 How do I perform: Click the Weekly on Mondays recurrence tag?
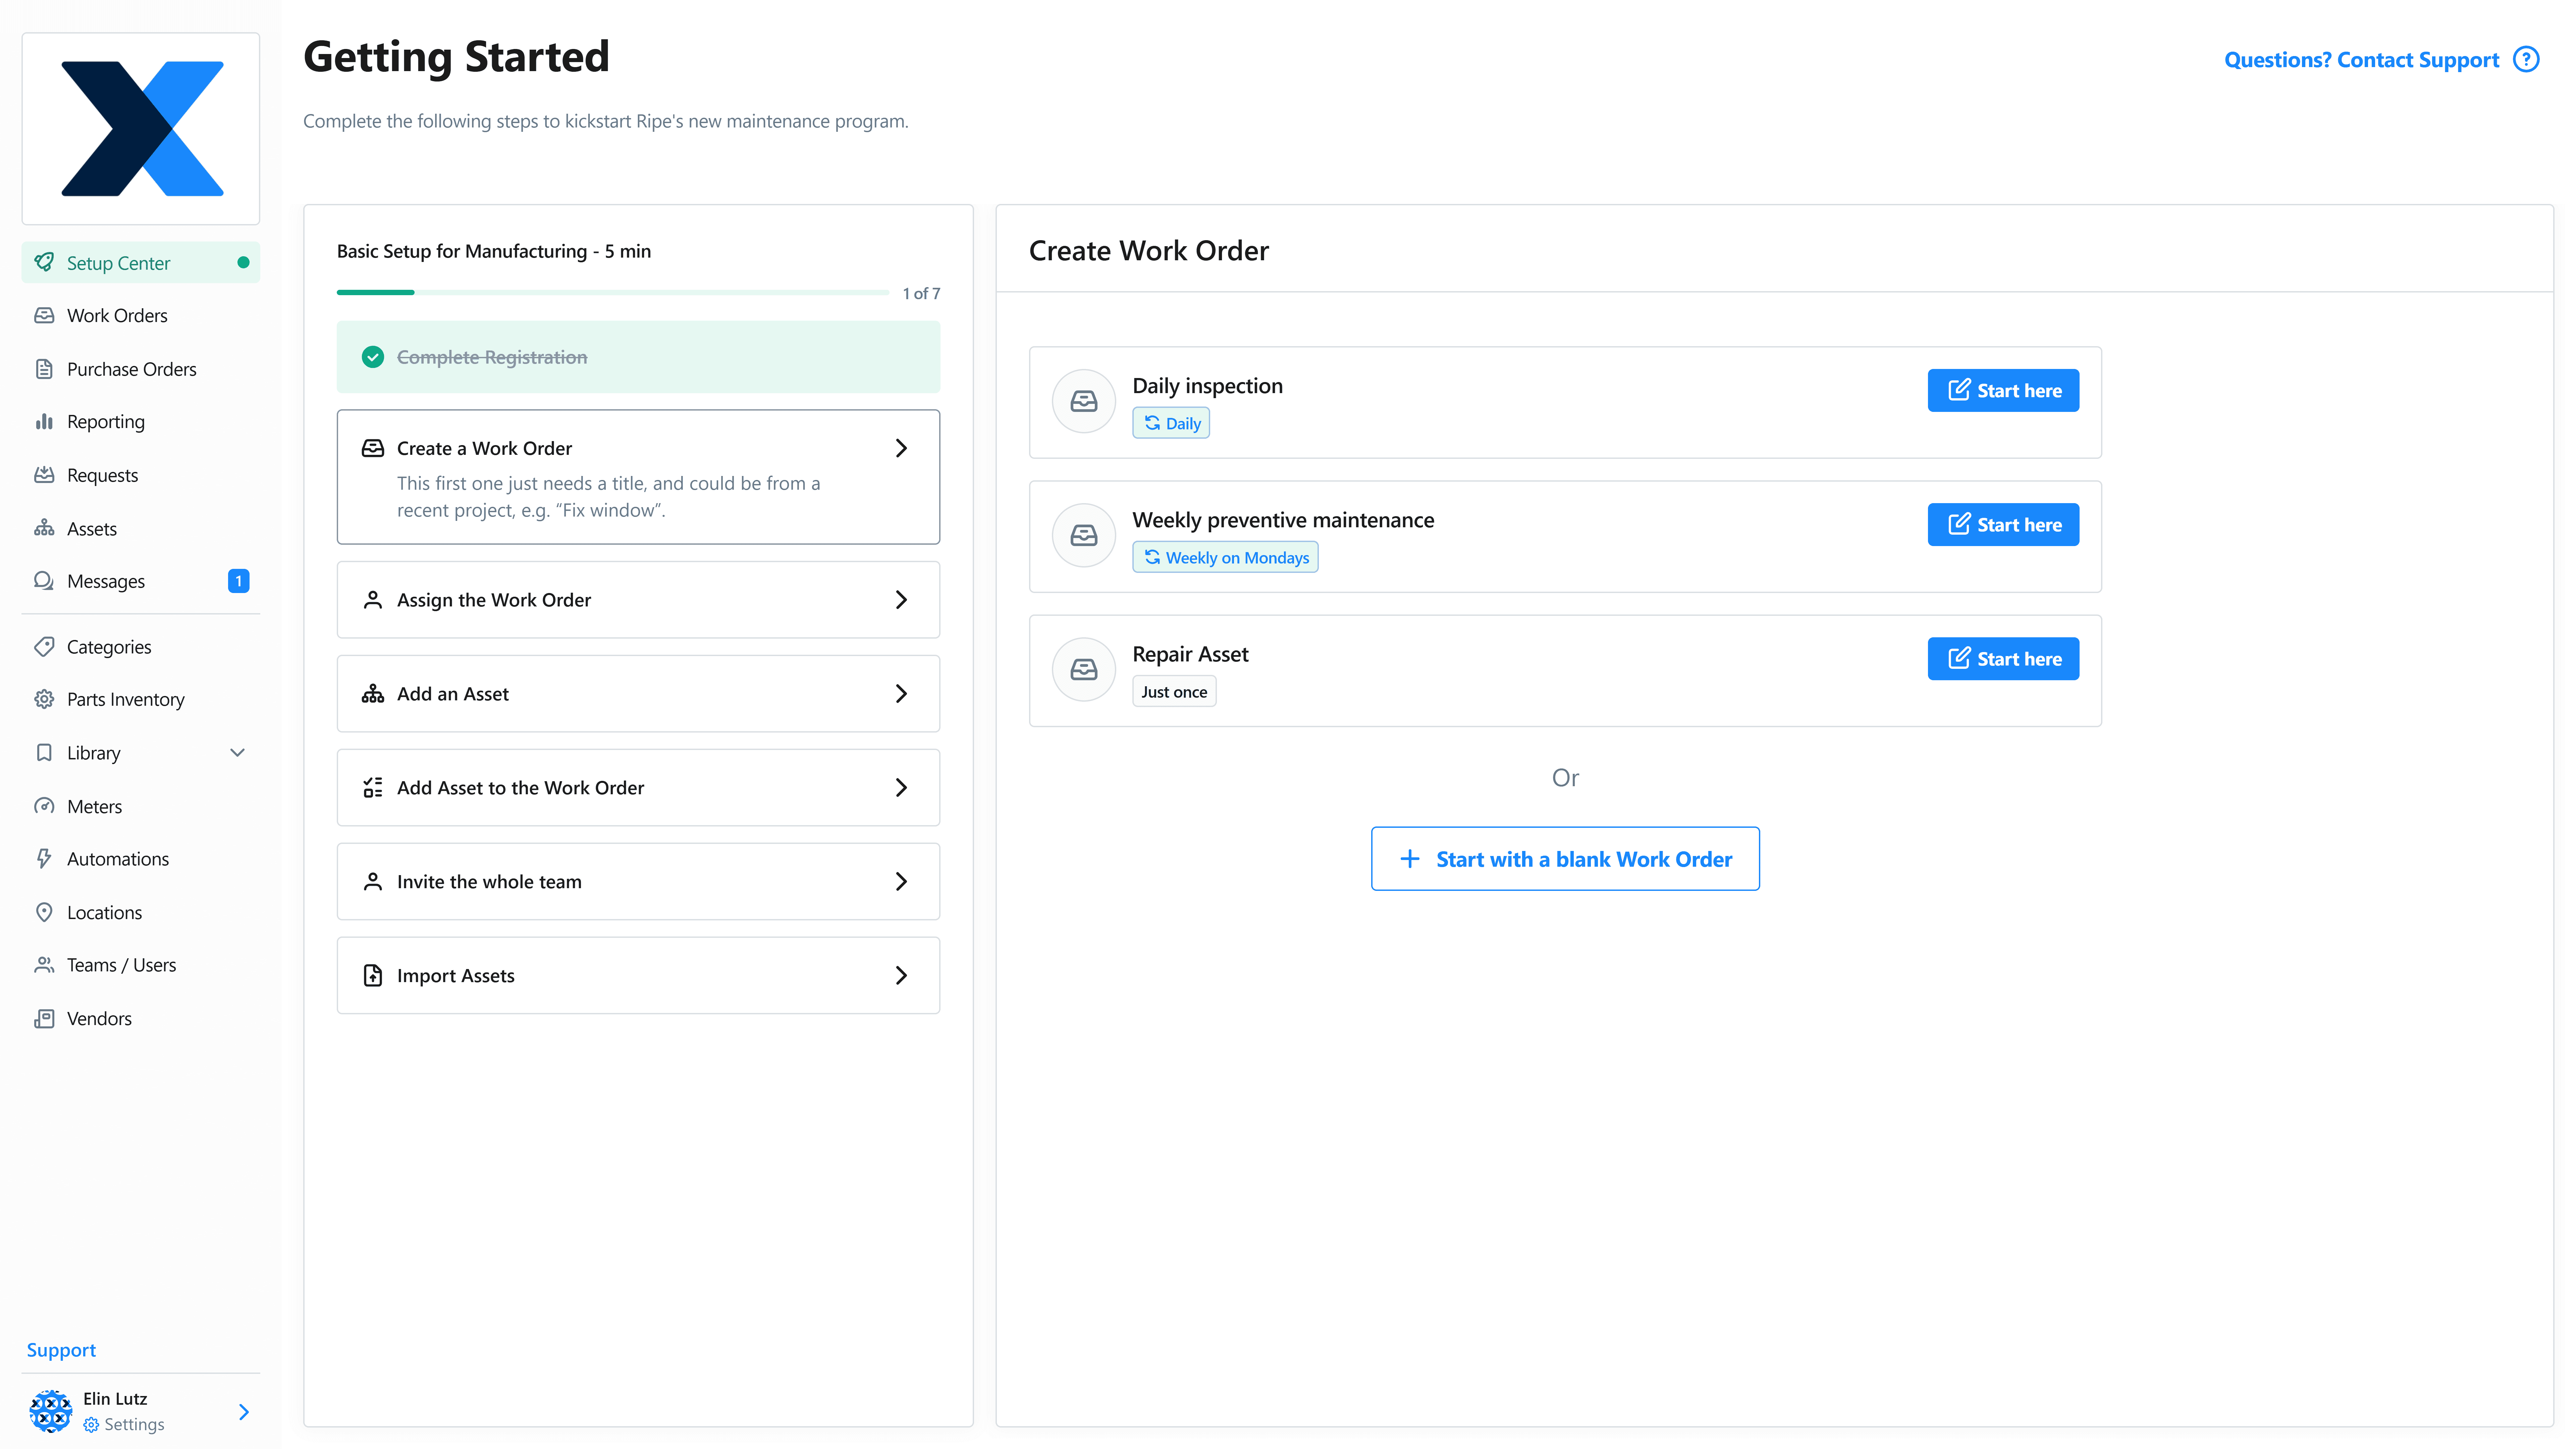pyautogui.click(x=1225, y=557)
